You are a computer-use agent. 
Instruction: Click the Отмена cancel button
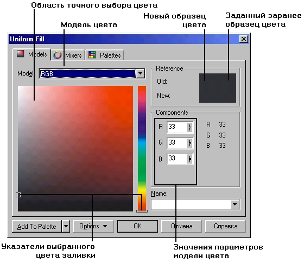181,226
